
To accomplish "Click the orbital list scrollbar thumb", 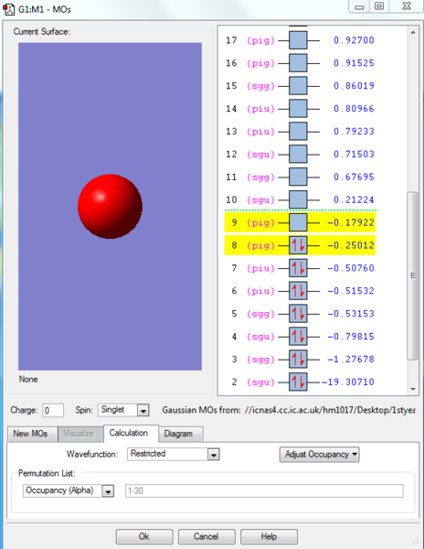I will 413,275.
